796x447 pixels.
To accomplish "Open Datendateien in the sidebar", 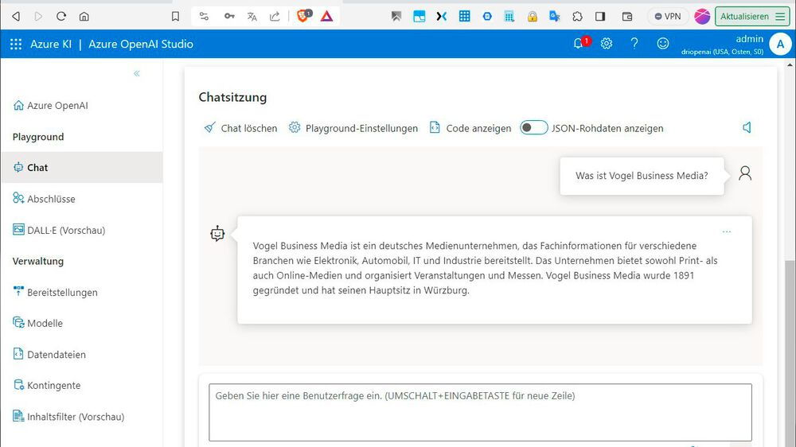I will [x=49, y=354].
